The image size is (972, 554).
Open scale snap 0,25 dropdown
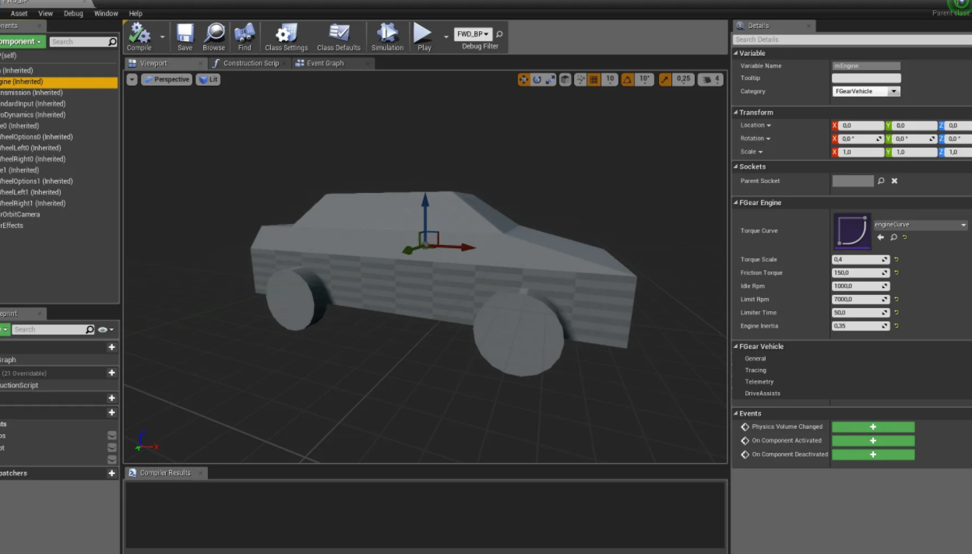click(x=683, y=79)
